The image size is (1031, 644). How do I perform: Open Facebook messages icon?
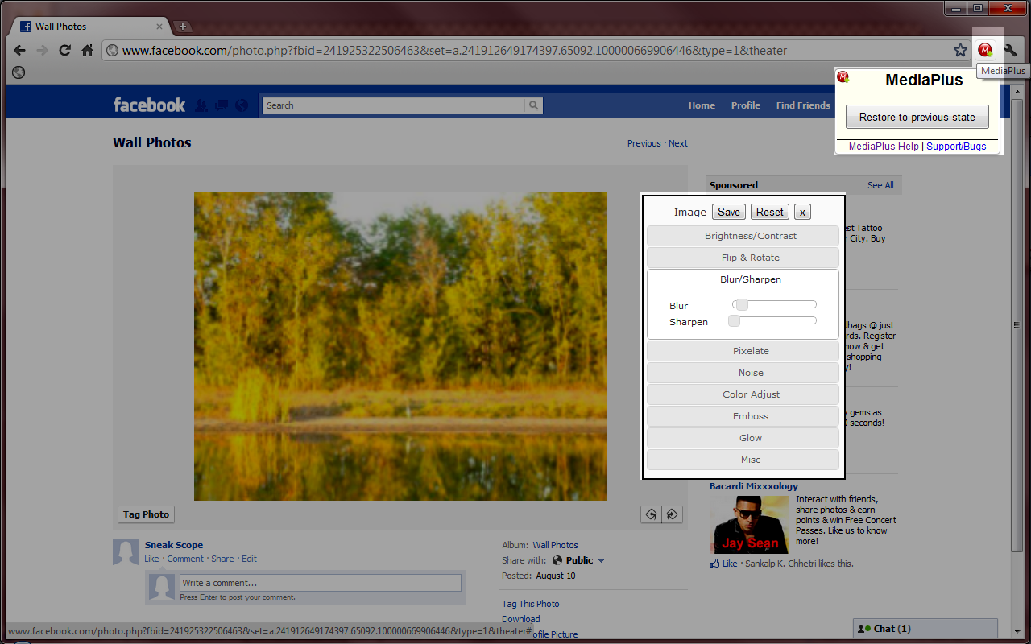[x=222, y=105]
